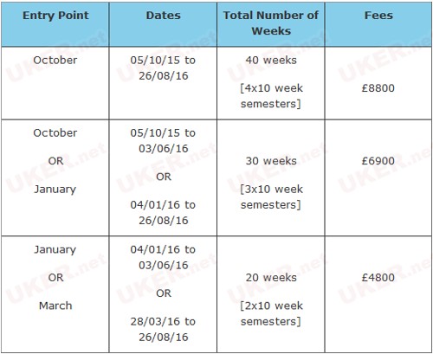The height and width of the screenshot is (354, 433).
Task: Click the March entry point text
Action: pyautogui.click(x=55, y=306)
